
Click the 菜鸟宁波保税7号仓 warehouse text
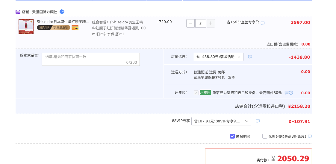[x=209, y=78]
